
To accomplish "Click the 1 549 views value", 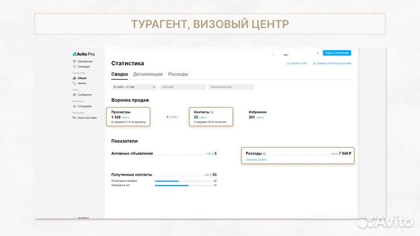I will point(116,117).
